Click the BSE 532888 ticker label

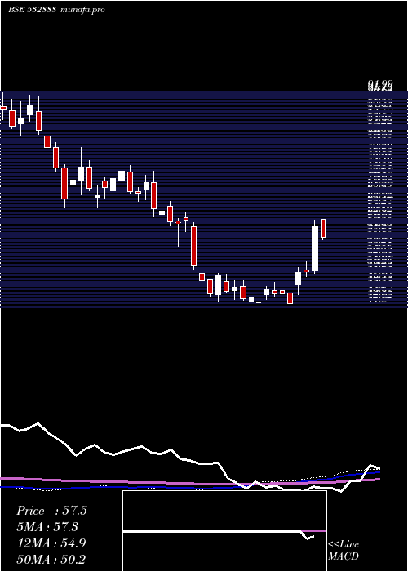click(32, 10)
